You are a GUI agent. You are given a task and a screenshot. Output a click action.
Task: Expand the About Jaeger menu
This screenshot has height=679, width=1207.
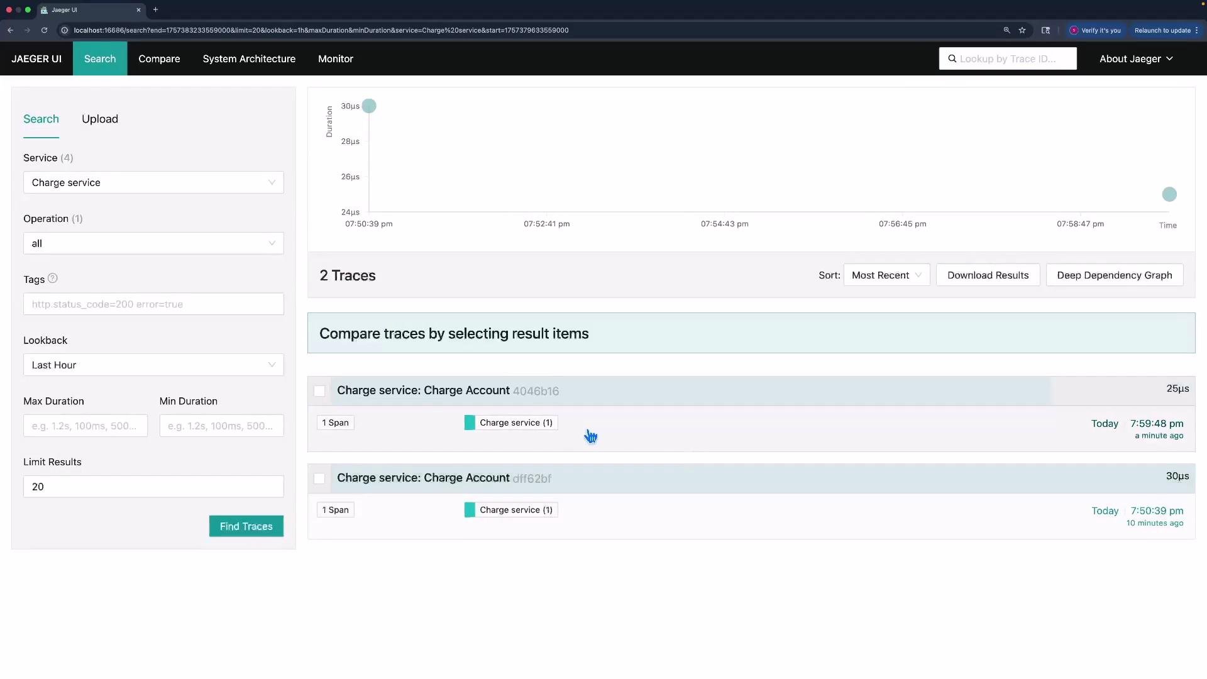(x=1136, y=58)
